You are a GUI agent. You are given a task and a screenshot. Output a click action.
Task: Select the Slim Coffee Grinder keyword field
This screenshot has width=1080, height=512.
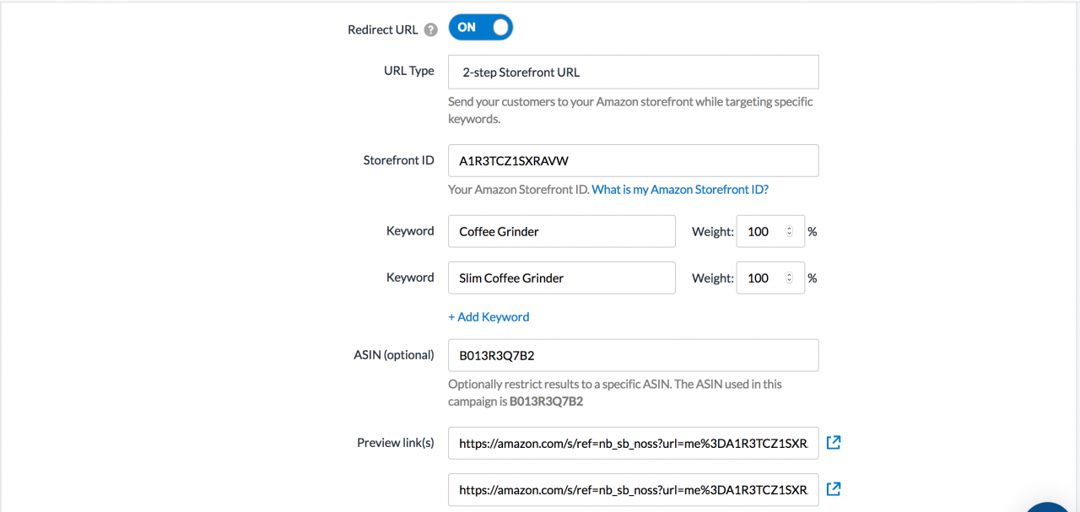click(561, 278)
